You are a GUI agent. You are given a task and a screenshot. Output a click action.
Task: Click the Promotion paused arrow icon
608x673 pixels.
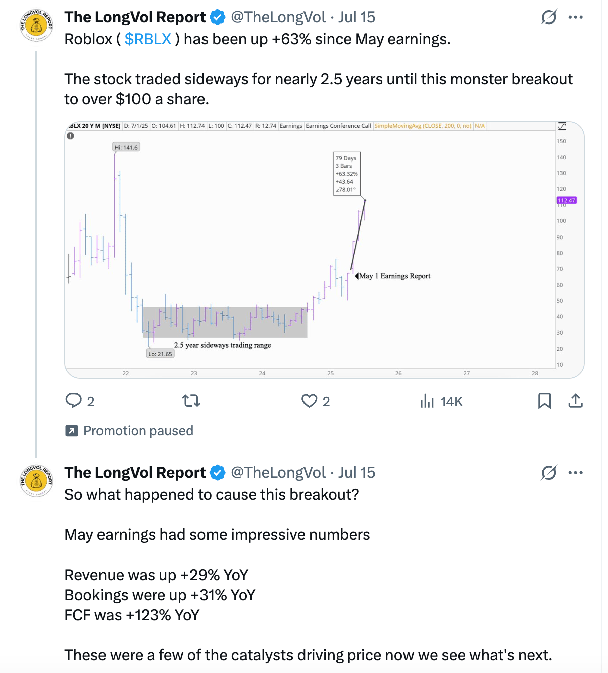click(72, 431)
